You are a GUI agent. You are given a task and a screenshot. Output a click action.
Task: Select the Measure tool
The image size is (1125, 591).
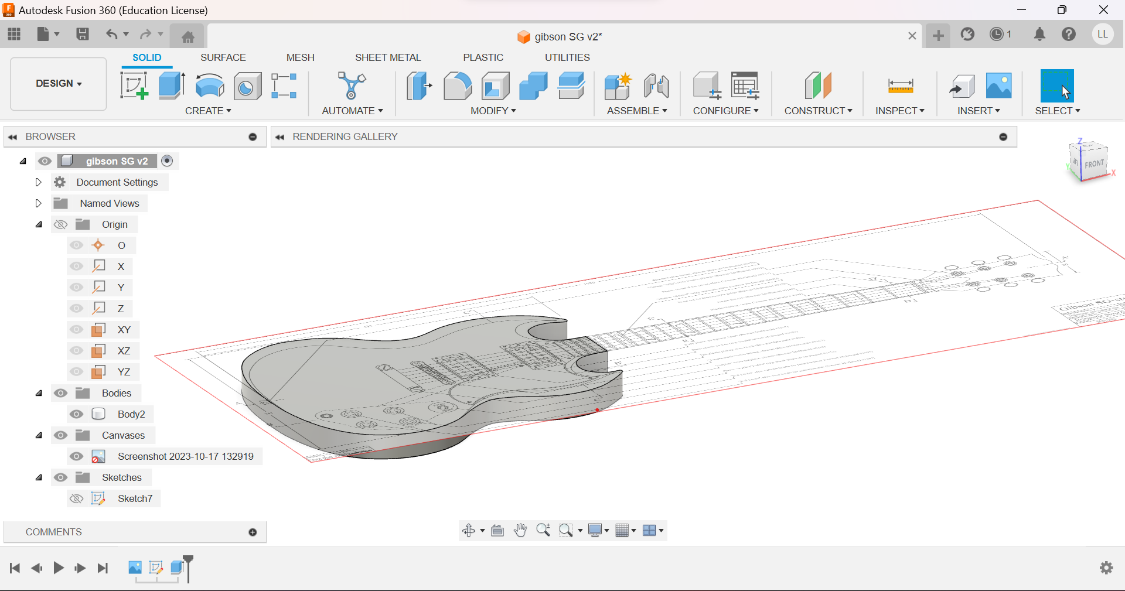(901, 86)
